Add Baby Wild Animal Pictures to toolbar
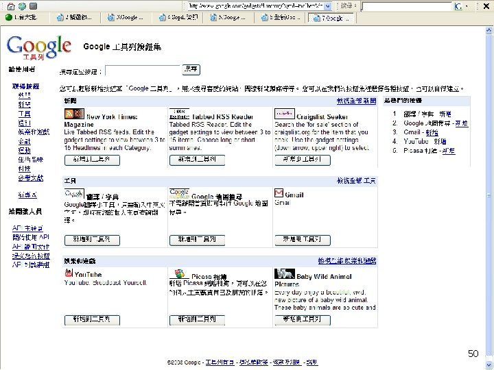 (303, 320)
